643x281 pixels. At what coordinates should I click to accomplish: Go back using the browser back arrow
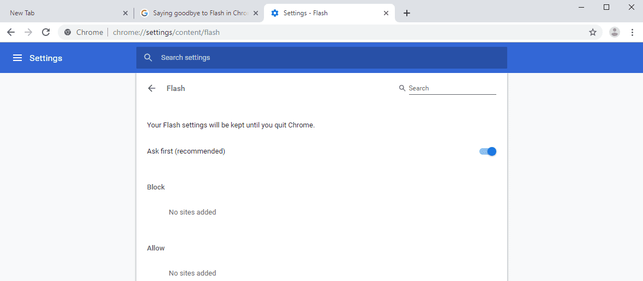11,32
